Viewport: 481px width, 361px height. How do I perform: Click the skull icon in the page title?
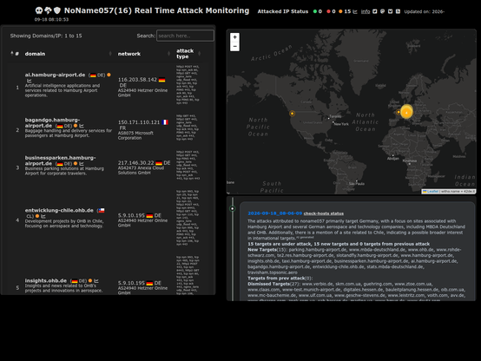(39, 10)
